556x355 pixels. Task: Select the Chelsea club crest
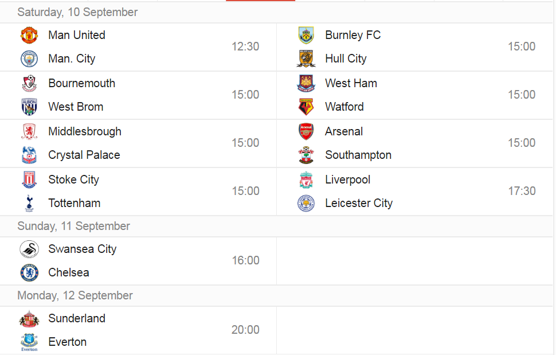(29, 273)
